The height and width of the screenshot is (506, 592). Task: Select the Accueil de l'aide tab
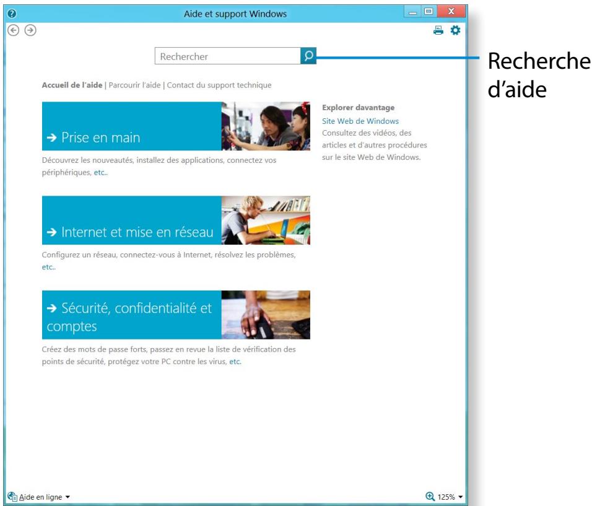click(72, 85)
